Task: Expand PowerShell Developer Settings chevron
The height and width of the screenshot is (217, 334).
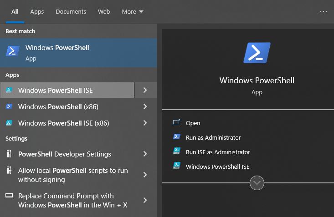Action: click(x=145, y=154)
